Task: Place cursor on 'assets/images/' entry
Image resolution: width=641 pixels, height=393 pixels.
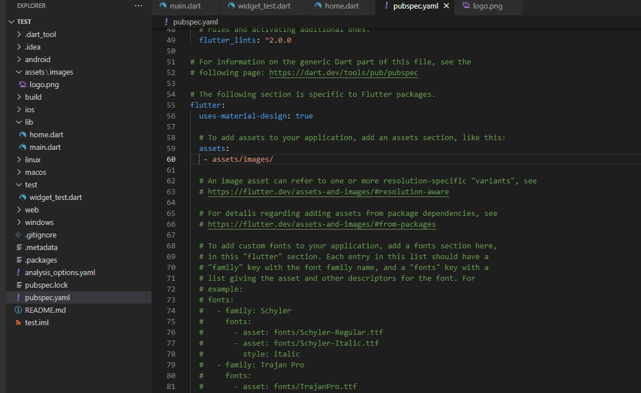Action: click(x=242, y=159)
